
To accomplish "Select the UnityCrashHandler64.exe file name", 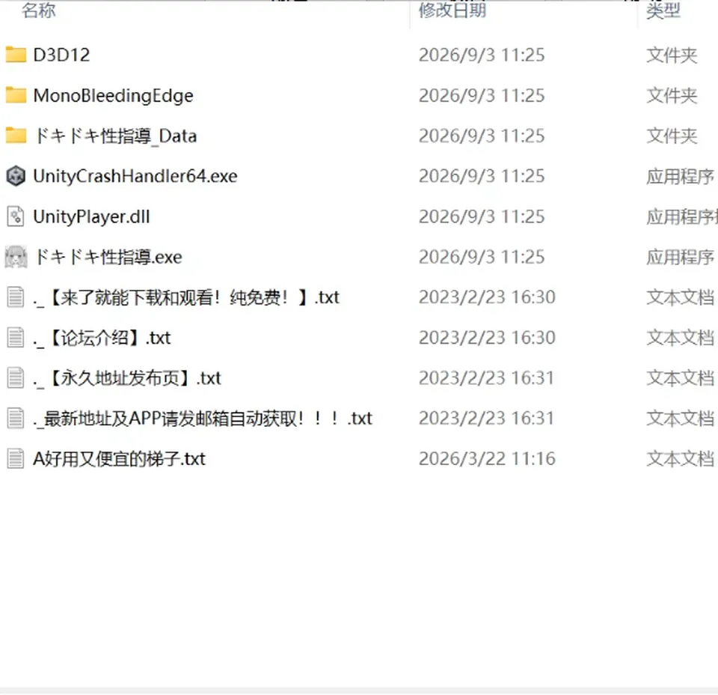I will pos(135,176).
